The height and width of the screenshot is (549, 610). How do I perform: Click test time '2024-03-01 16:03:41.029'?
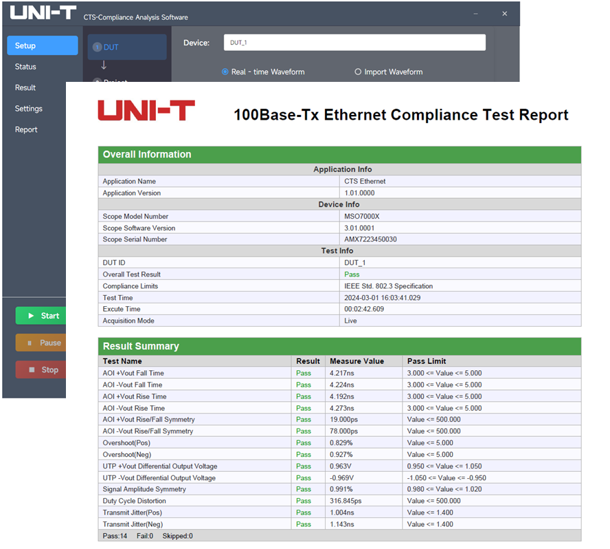click(x=383, y=298)
